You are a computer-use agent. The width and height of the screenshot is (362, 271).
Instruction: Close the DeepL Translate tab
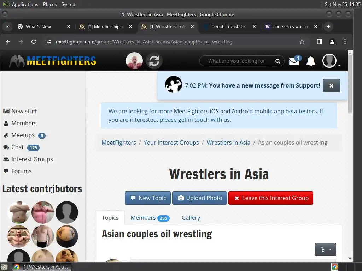click(254, 26)
